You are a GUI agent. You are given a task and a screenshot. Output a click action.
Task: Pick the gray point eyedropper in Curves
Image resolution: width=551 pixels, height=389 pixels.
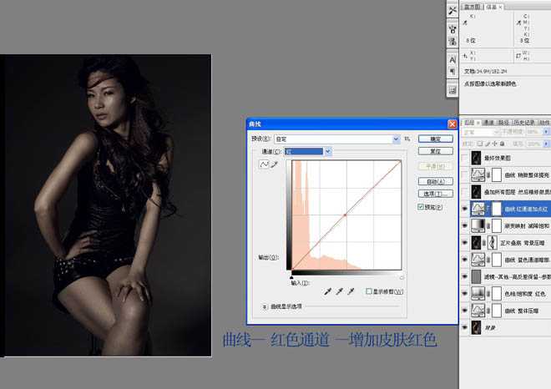[x=339, y=291]
